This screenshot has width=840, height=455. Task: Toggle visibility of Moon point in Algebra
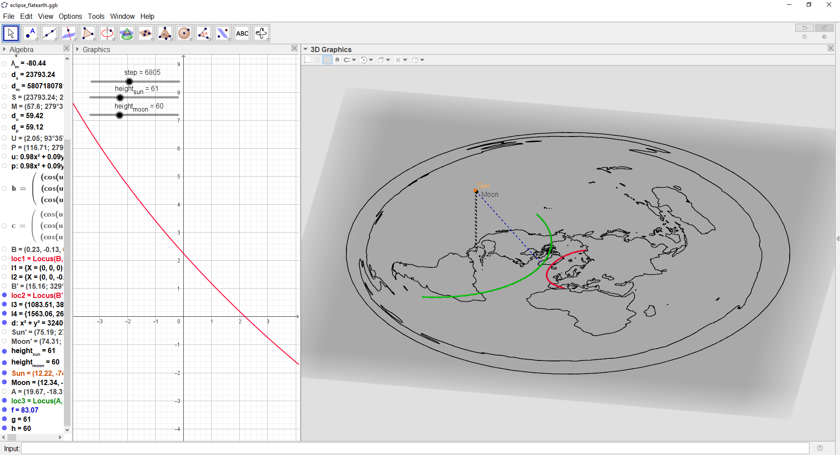point(4,382)
